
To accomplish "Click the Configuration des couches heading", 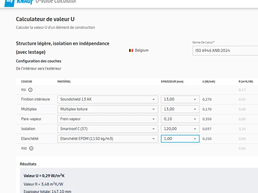I will click(x=39, y=61).
